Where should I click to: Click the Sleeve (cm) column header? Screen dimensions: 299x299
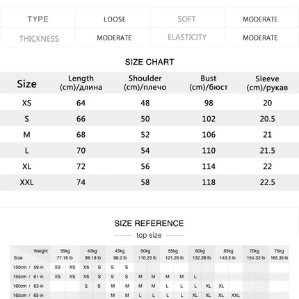(x=267, y=83)
